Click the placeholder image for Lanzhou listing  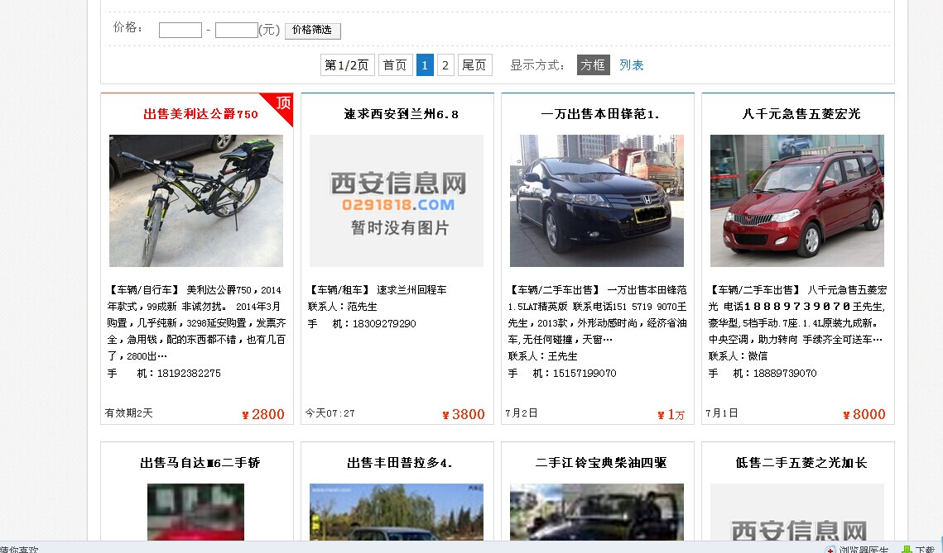(x=397, y=201)
